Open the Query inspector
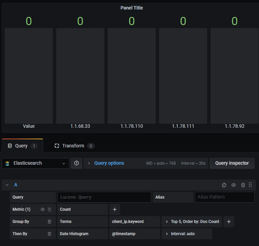This screenshot has width=259, height=246. (x=232, y=163)
